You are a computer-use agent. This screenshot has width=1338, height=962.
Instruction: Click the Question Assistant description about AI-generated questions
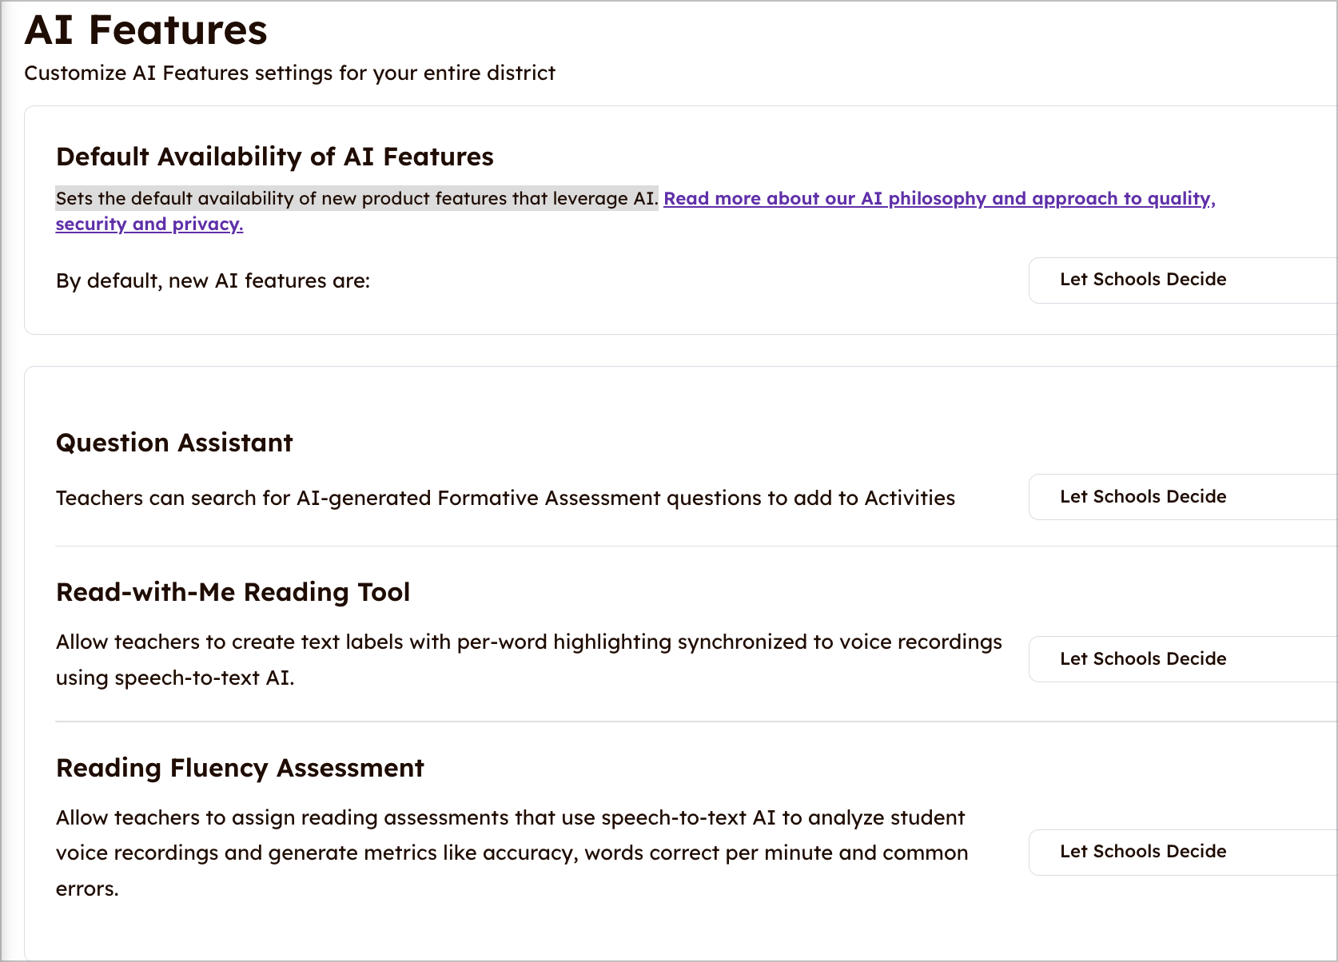click(x=505, y=499)
